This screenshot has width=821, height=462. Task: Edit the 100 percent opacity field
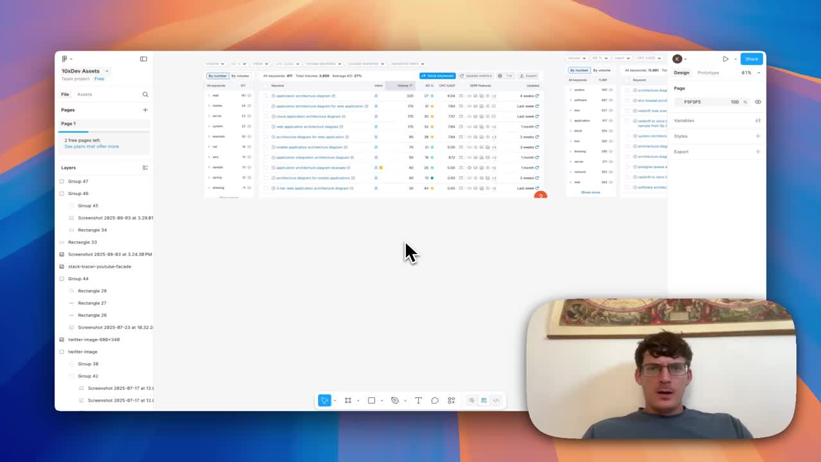[x=734, y=102]
